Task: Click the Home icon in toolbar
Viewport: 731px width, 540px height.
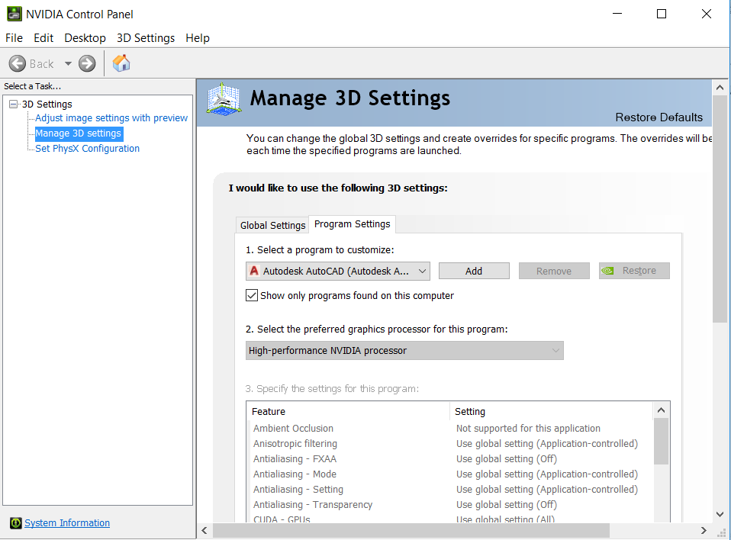Action: 121,63
